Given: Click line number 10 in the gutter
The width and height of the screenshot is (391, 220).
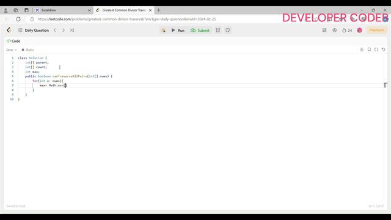Looking at the screenshot, I should point(12,99).
